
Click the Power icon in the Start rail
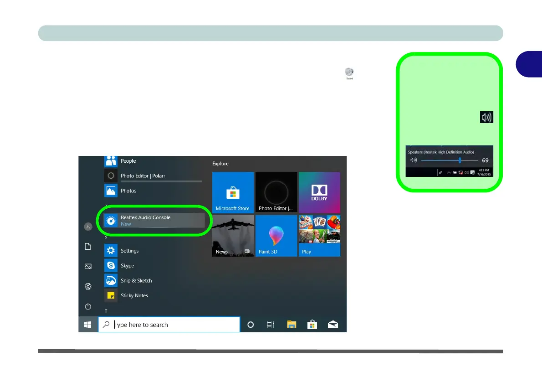(88, 306)
